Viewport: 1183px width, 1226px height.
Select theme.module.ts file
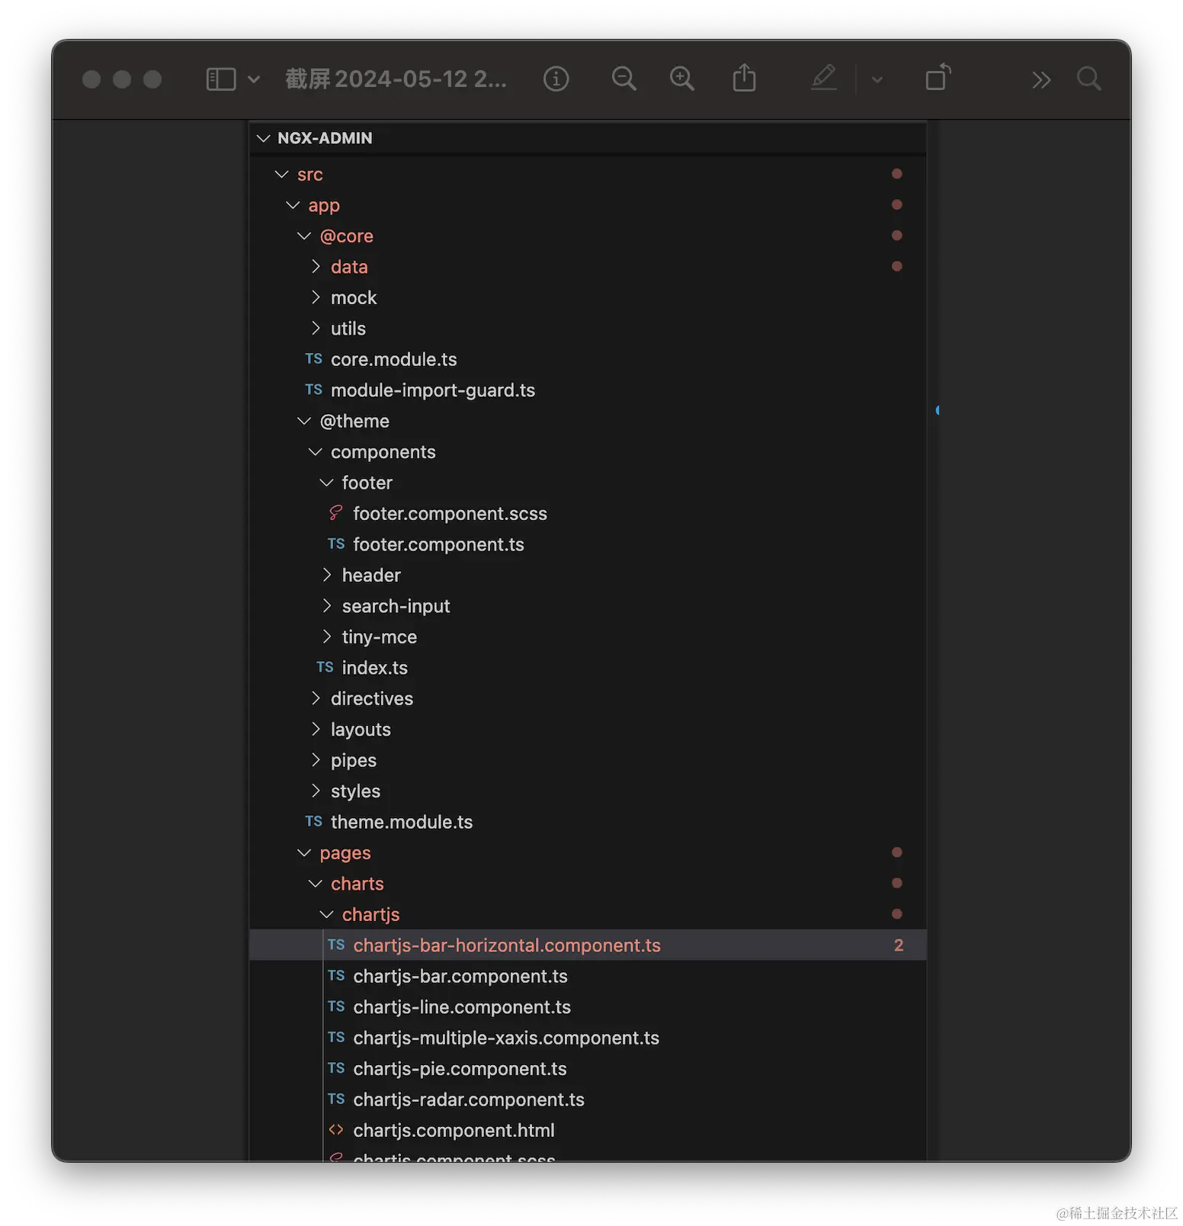pos(402,822)
